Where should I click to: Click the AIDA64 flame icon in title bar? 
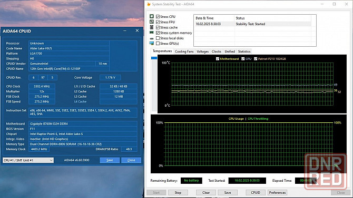[149, 4]
